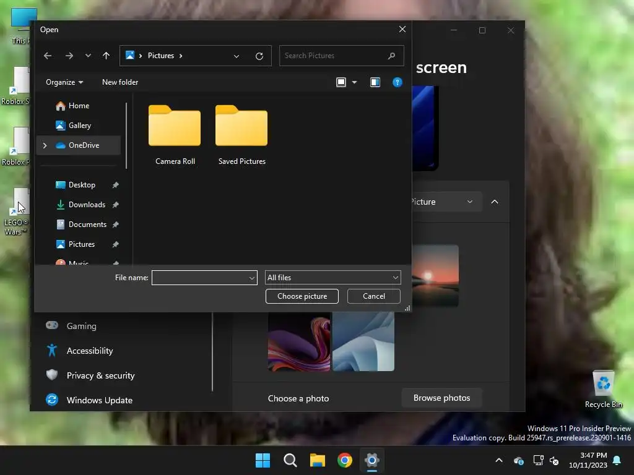Open Gaming in Settings sidebar
This screenshot has height=475, width=634.
[81, 326]
